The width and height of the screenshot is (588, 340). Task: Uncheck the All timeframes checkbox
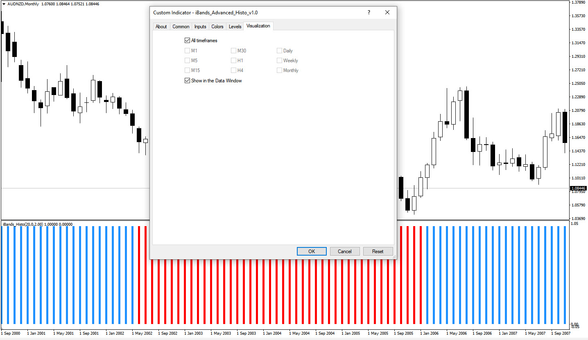188,41
